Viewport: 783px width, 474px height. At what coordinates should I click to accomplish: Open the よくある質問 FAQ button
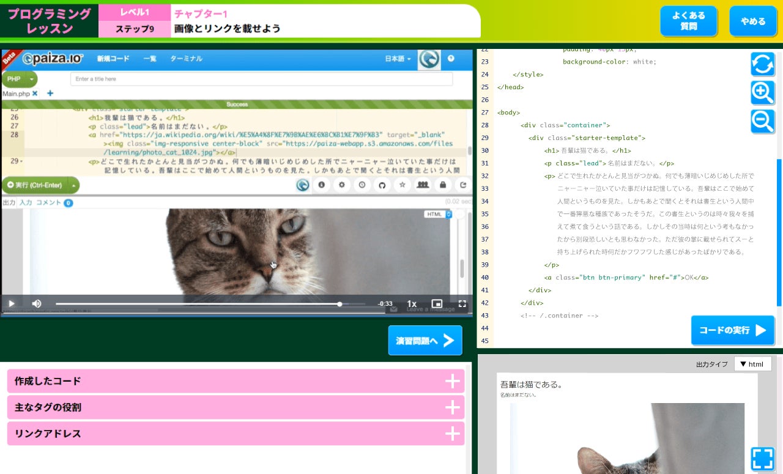689,21
